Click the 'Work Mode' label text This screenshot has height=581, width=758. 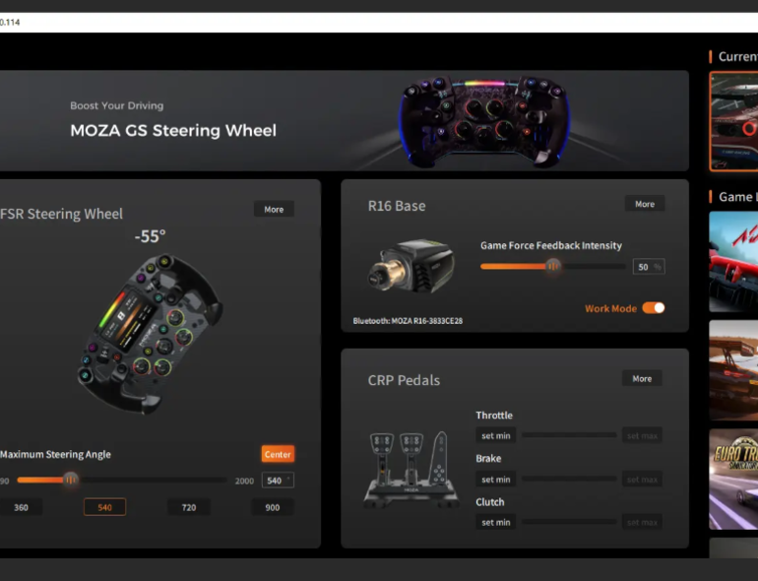click(x=610, y=308)
